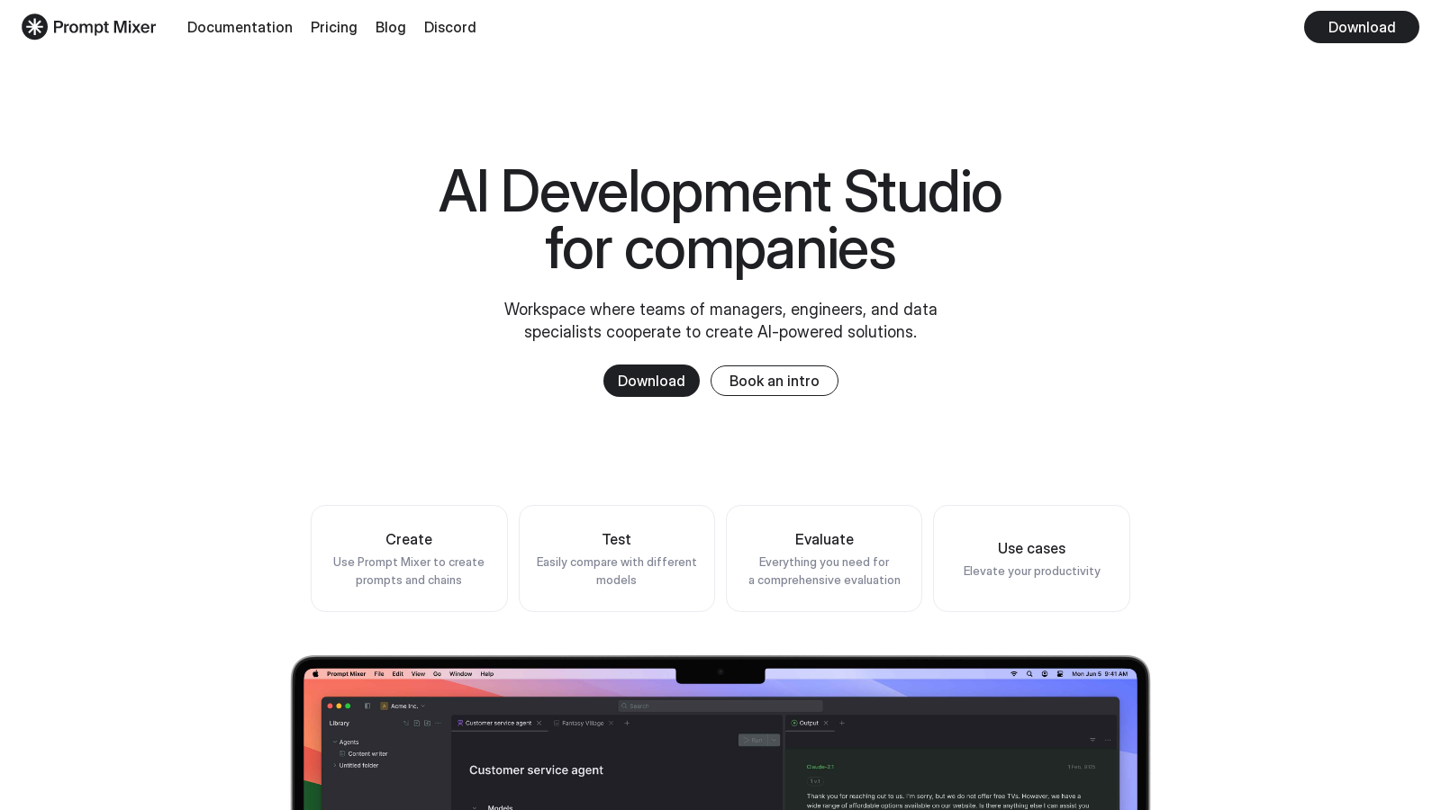Image resolution: width=1441 pixels, height=810 pixels.
Task: Click the Prompt Mixer asterisk logo
Action: [x=34, y=27]
